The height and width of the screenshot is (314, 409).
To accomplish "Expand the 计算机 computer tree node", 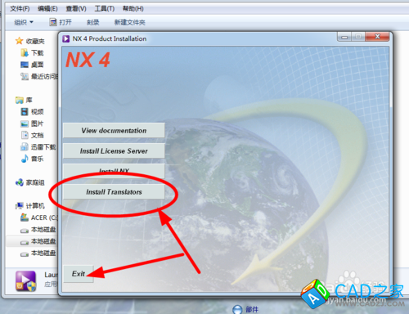I will point(35,205).
